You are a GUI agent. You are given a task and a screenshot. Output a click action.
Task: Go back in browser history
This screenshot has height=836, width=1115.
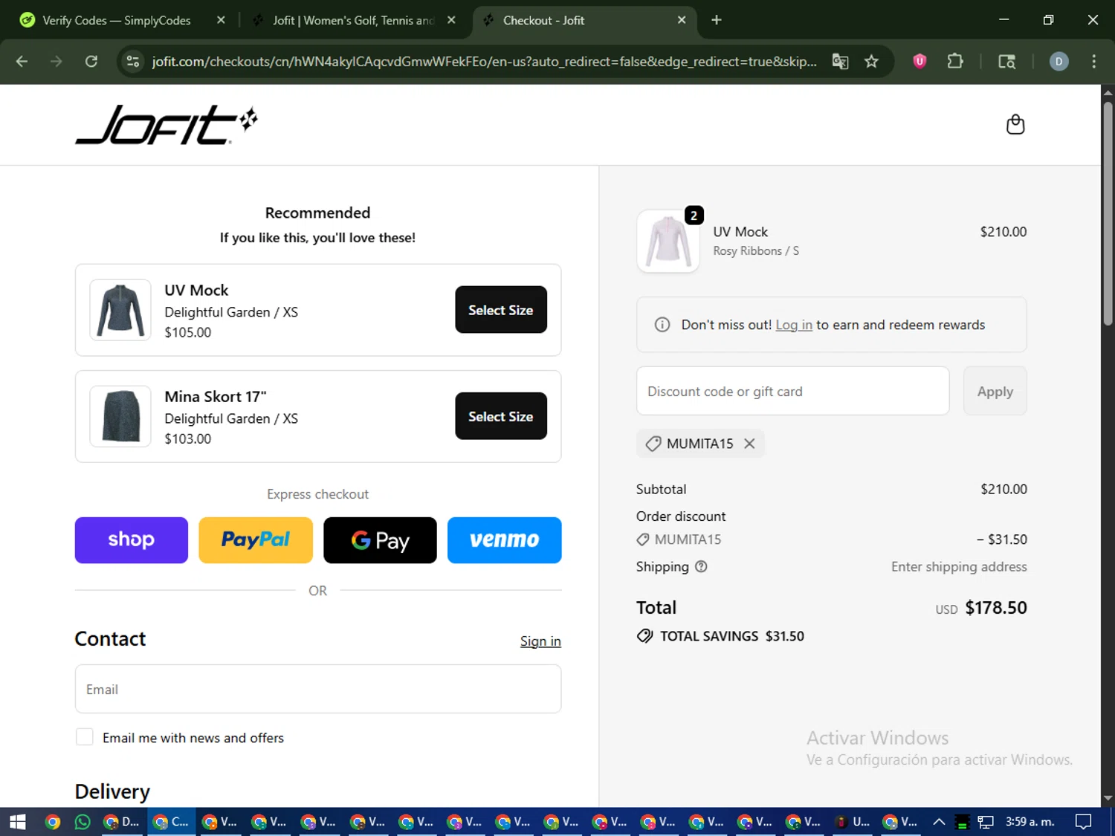tap(22, 62)
